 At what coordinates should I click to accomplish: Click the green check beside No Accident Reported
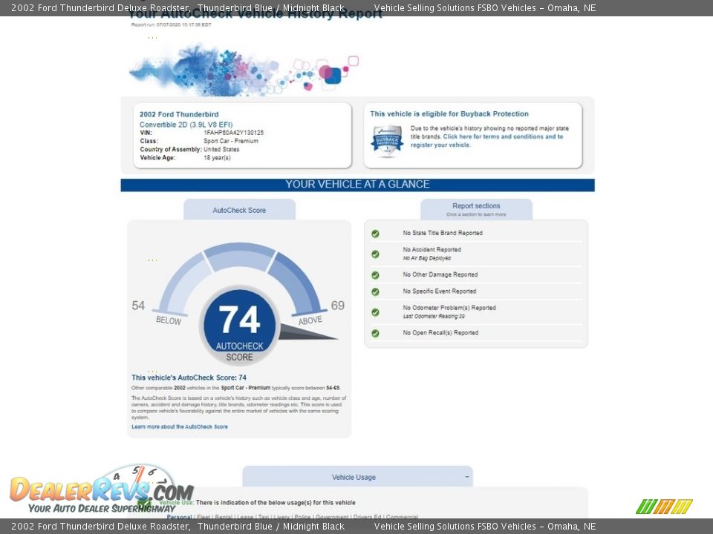[375, 254]
